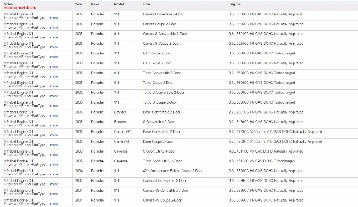Select 'GT2 Coupe 2-Door' trim cell
358x207 pixels.
(157, 53)
